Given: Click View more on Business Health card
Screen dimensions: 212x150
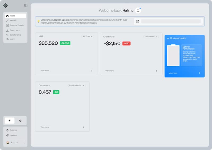Looking at the screenshot, I should click(x=173, y=73).
